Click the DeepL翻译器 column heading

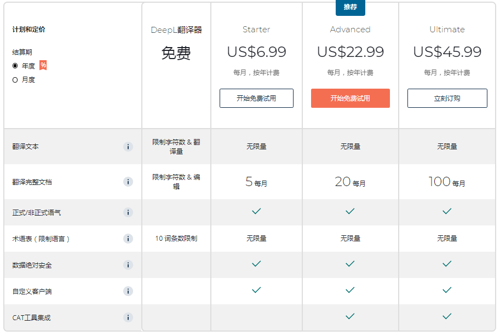[x=176, y=30]
